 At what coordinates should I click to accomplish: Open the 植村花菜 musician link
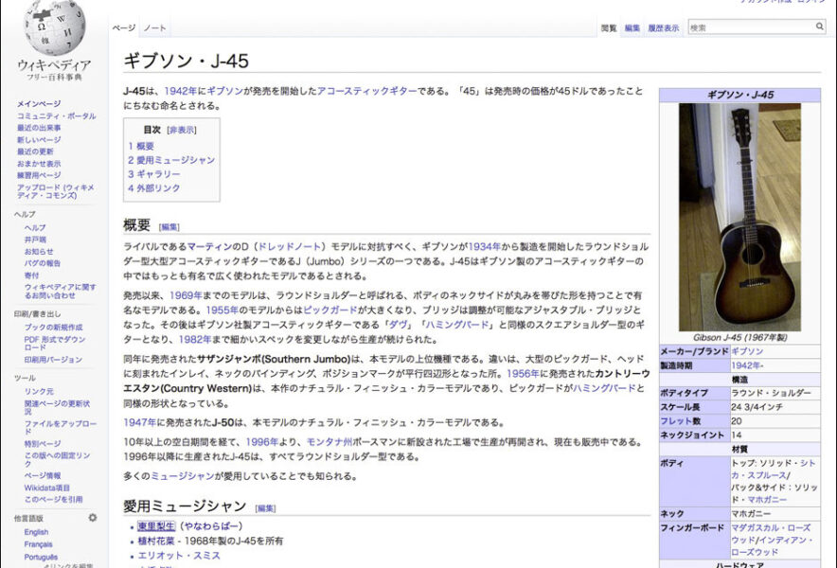pyautogui.click(x=156, y=541)
